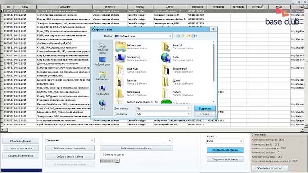308x173 pixels.
Task: Select Библиотеки in places sidebar
Action: (x=103, y=76)
